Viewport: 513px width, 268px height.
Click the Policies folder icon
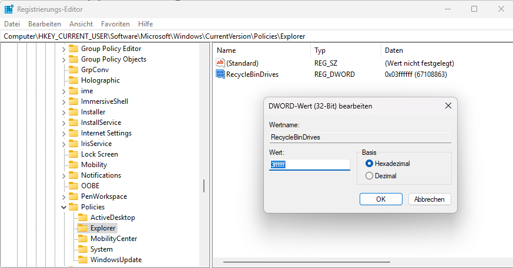coord(73,207)
